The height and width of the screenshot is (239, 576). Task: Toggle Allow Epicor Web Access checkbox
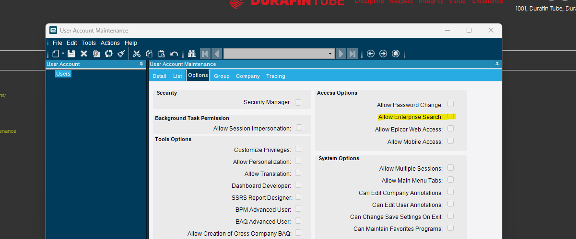pyautogui.click(x=451, y=129)
